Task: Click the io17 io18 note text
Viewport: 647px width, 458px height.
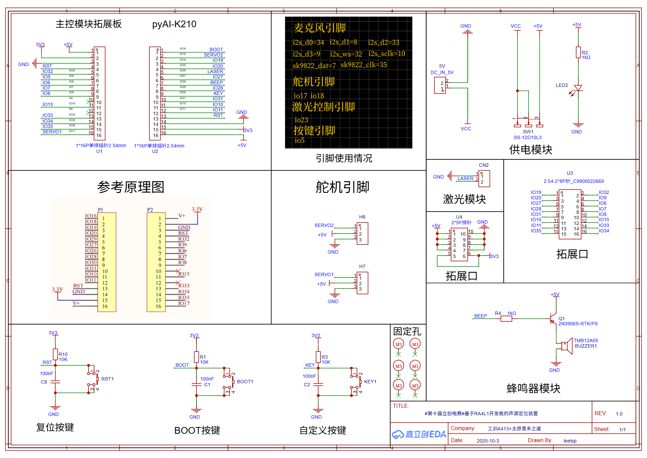Action: [x=309, y=96]
